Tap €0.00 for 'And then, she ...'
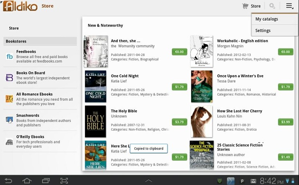Viewport: 299px width, 185px height. [179, 52]
